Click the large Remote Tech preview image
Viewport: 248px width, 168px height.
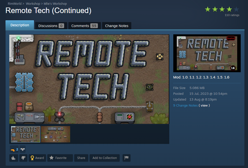[x=89, y=79]
